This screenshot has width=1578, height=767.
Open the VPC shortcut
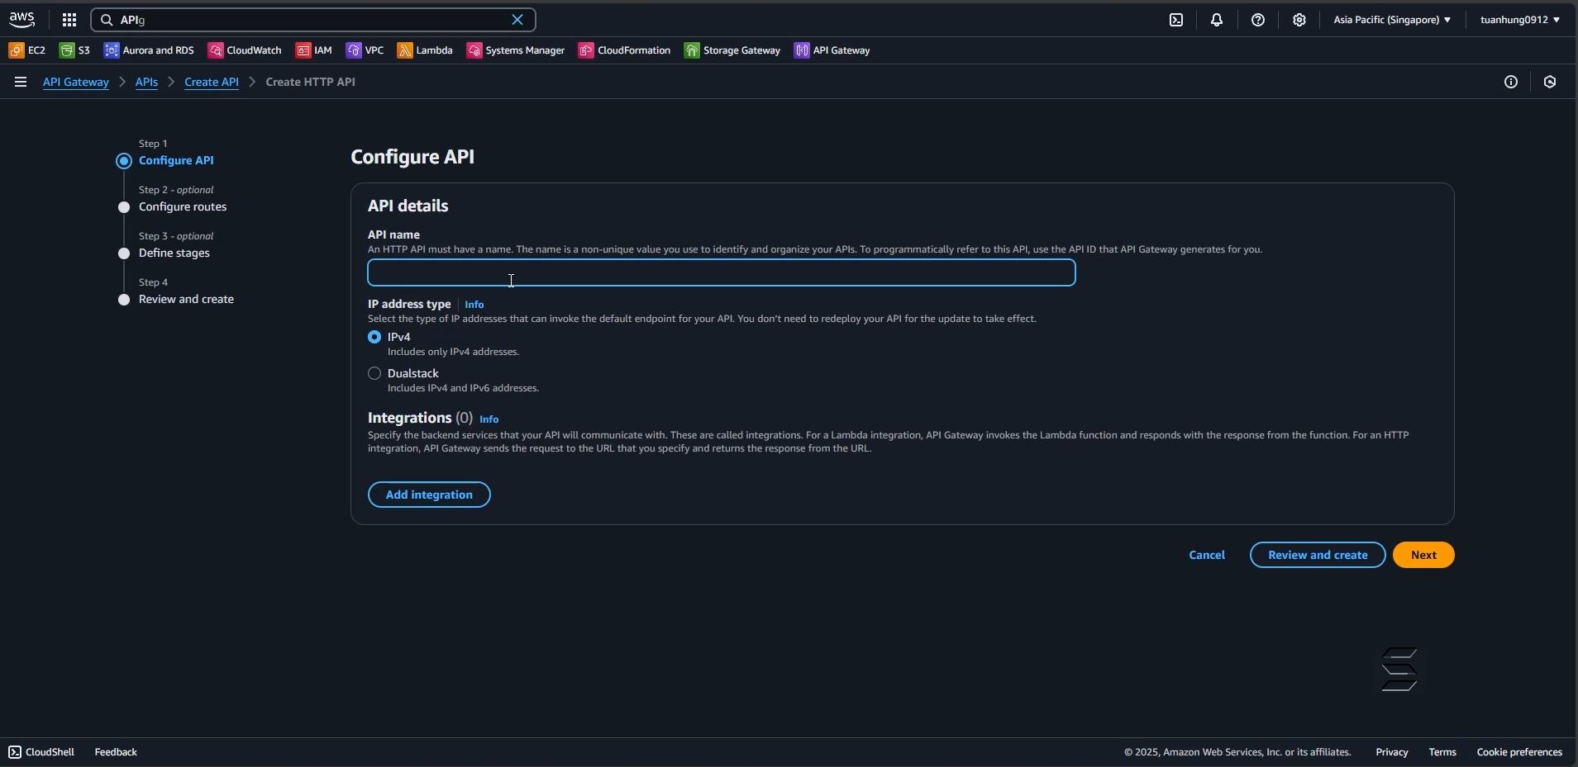[365, 50]
